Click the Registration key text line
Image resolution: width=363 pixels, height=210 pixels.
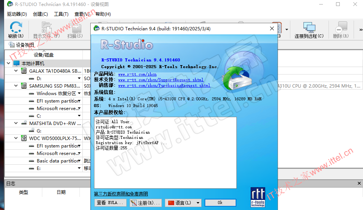131,143
